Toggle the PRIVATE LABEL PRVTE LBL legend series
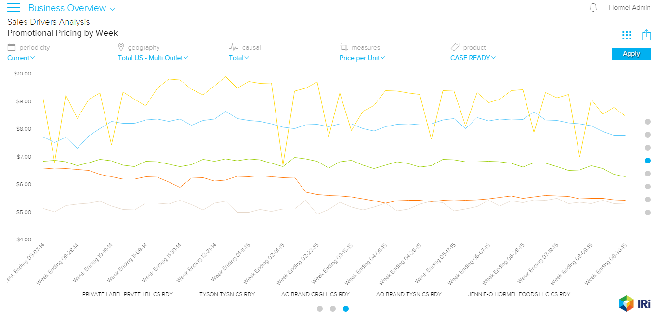The height and width of the screenshot is (314, 657). click(x=127, y=294)
